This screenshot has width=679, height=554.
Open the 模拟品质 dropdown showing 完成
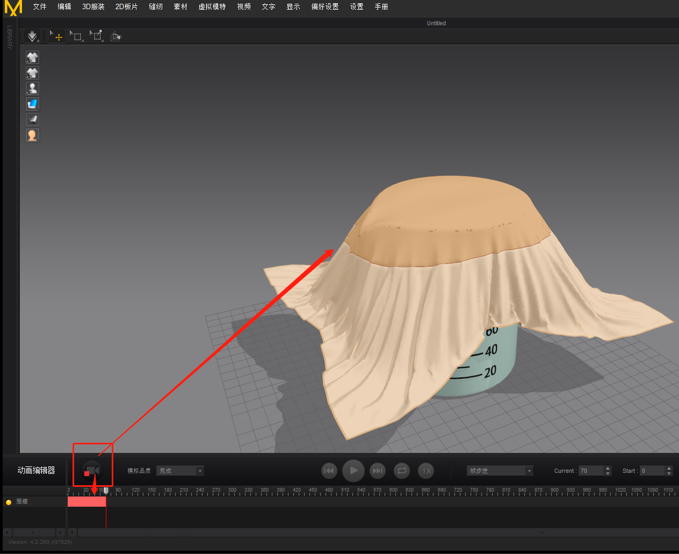[180, 471]
